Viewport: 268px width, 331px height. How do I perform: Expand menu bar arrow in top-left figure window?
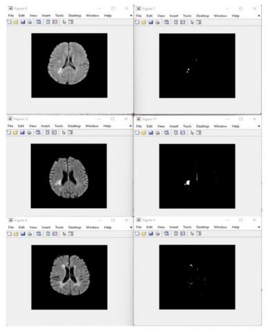pyautogui.click(x=131, y=16)
